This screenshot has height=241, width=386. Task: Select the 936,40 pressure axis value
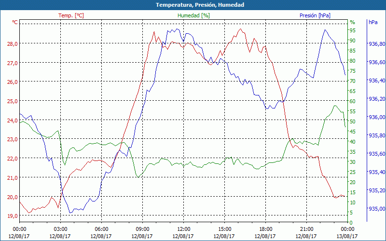[377, 80]
